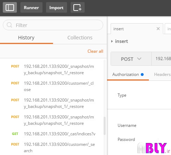Open a new window with plus icon

click(78, 7)
